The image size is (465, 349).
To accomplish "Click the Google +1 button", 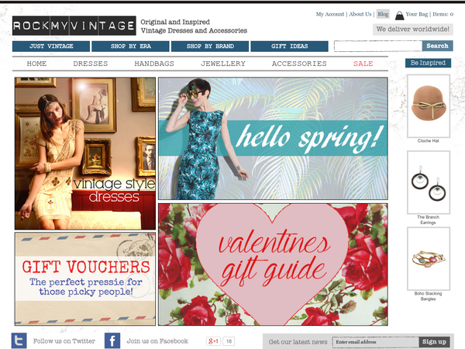I will coord(214,341).
